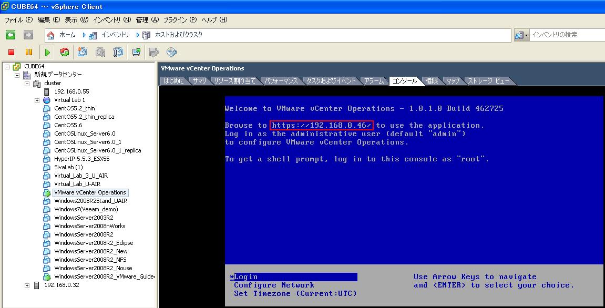This screenshot has width=605, height=308.
Task: Open the リソース割り当て tab
Action: 235,80
